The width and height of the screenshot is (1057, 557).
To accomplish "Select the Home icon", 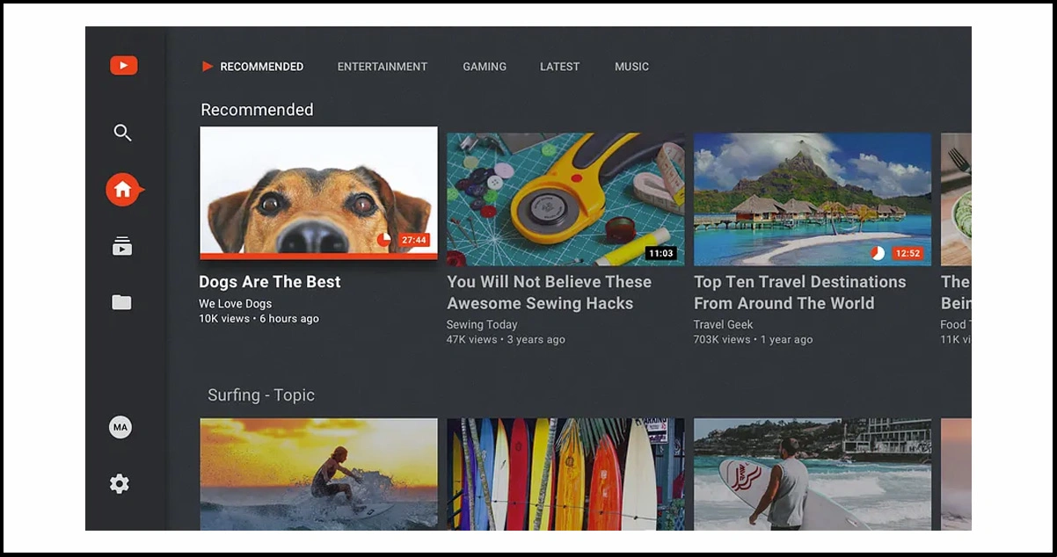I will tap(122, 189).
